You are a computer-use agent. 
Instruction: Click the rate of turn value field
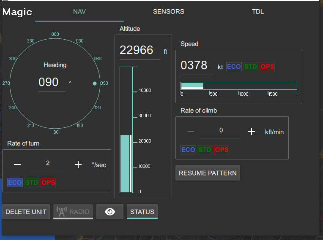pyautogui.click(x=48, y=164)
